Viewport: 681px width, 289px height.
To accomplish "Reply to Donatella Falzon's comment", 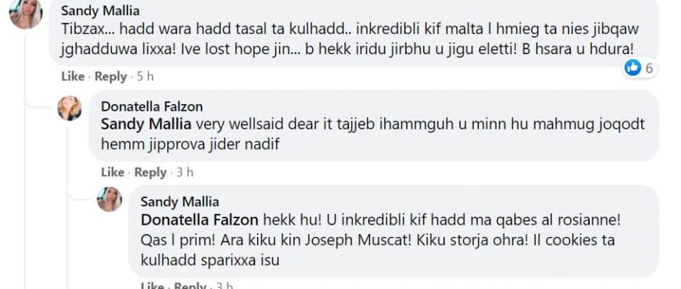I will [x=150, y=173].
